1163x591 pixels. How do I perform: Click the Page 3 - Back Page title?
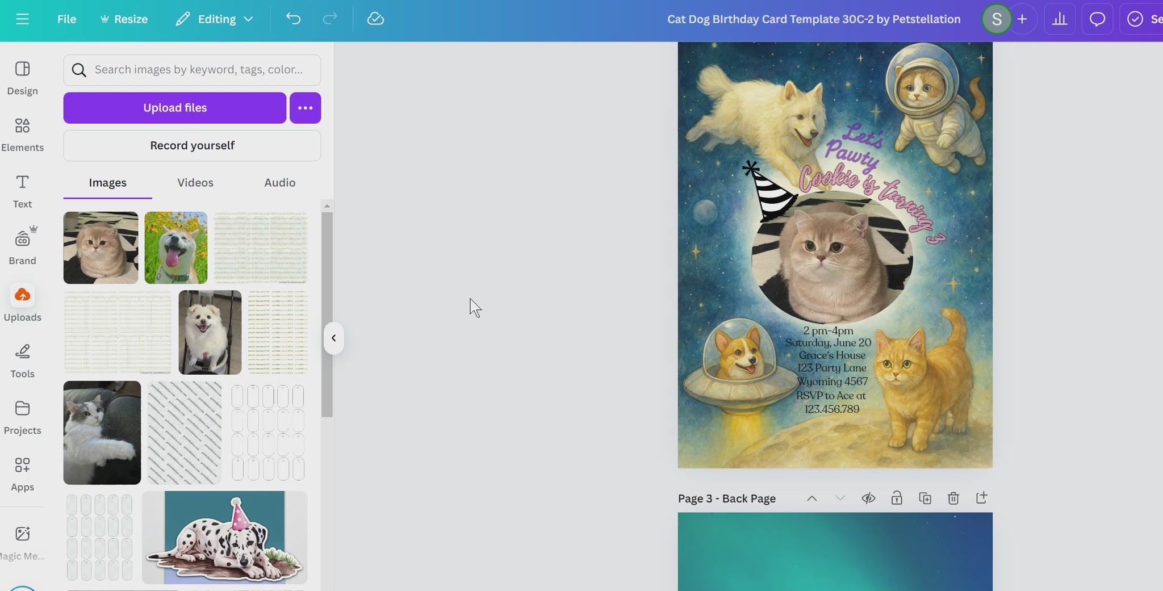pyautogui.click(x=726, y=498)
